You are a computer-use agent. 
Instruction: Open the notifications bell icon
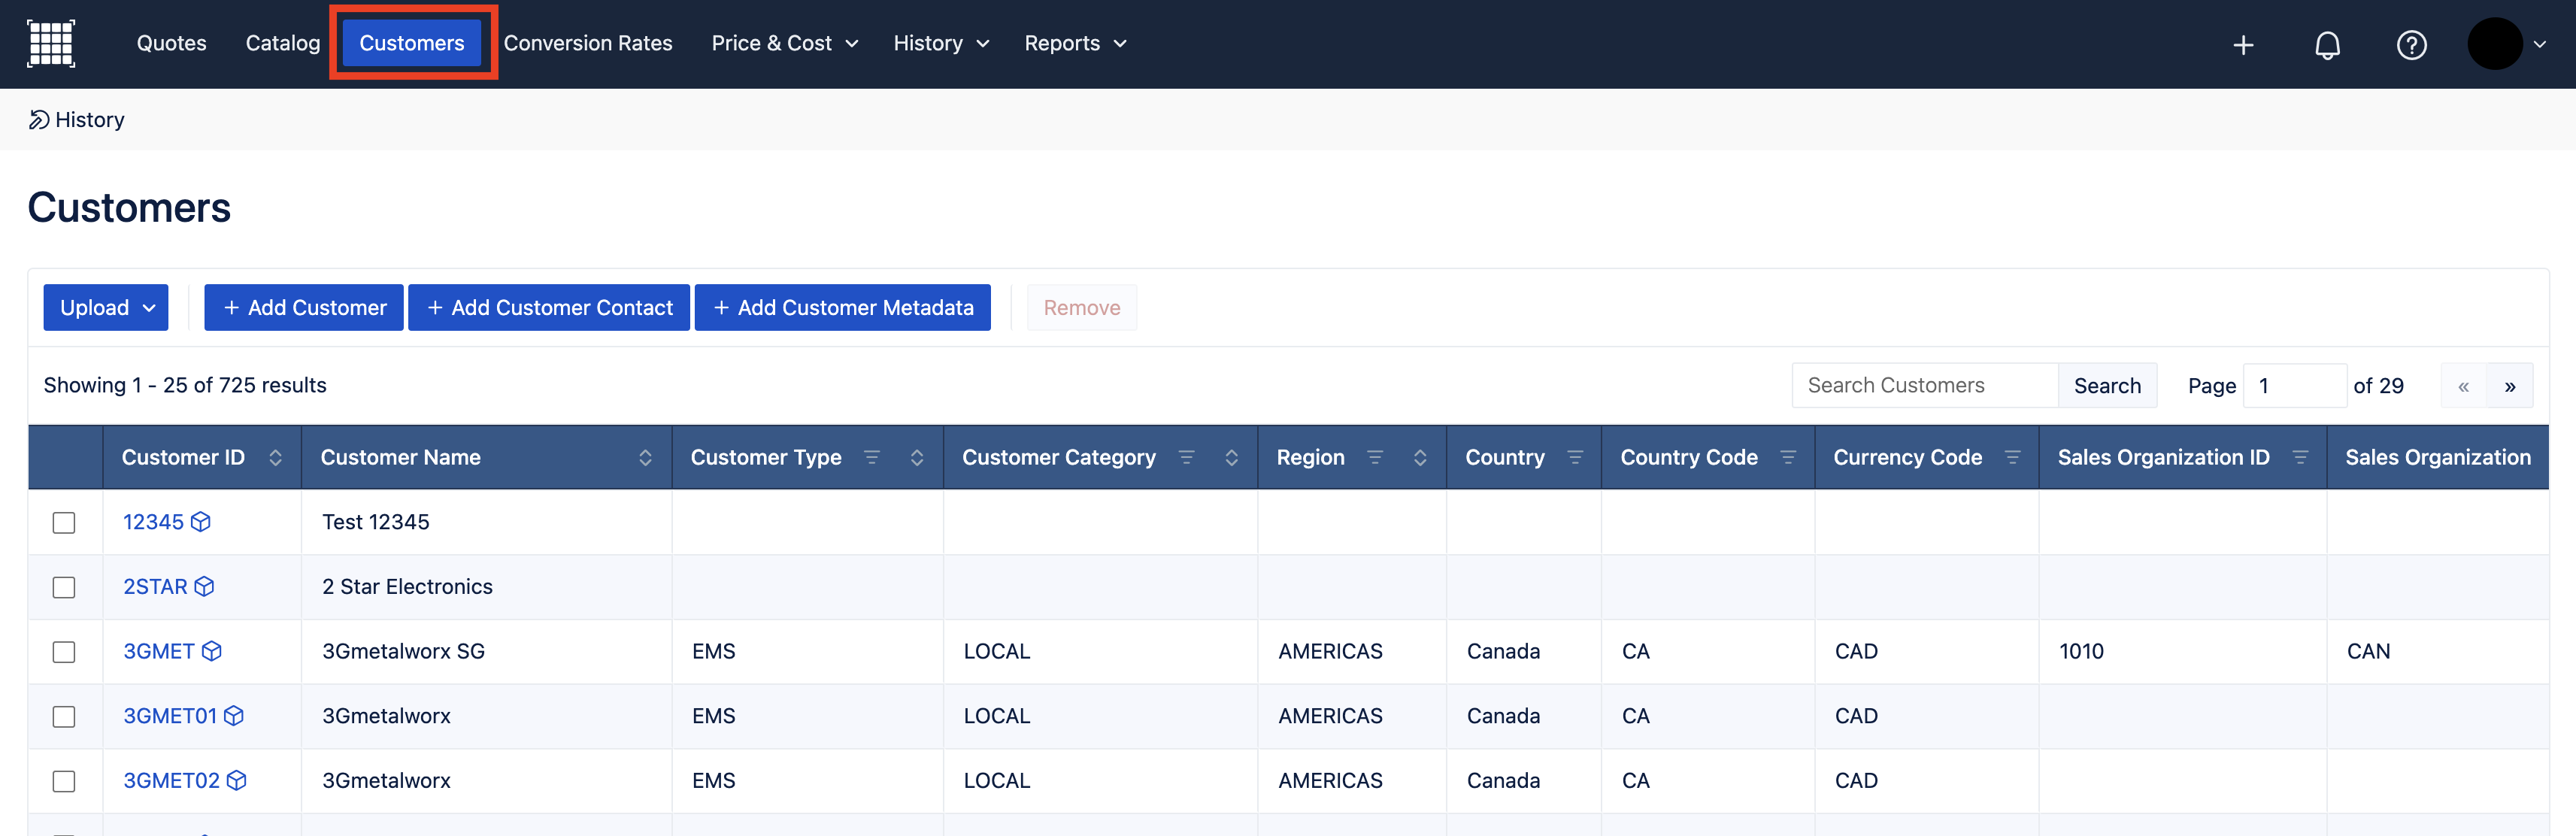click(x=2327, y=45)
